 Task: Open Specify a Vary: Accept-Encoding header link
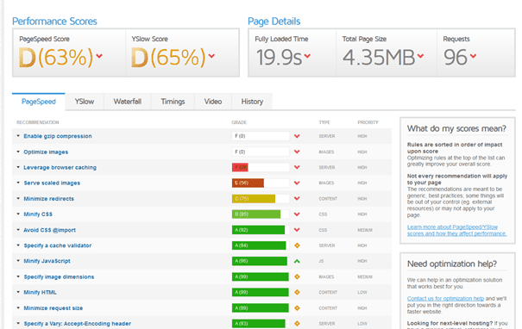click(78, 324)
